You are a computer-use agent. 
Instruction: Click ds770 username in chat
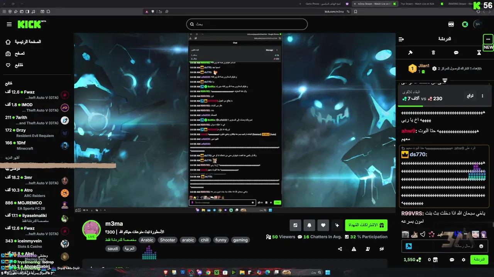[418, 155]
